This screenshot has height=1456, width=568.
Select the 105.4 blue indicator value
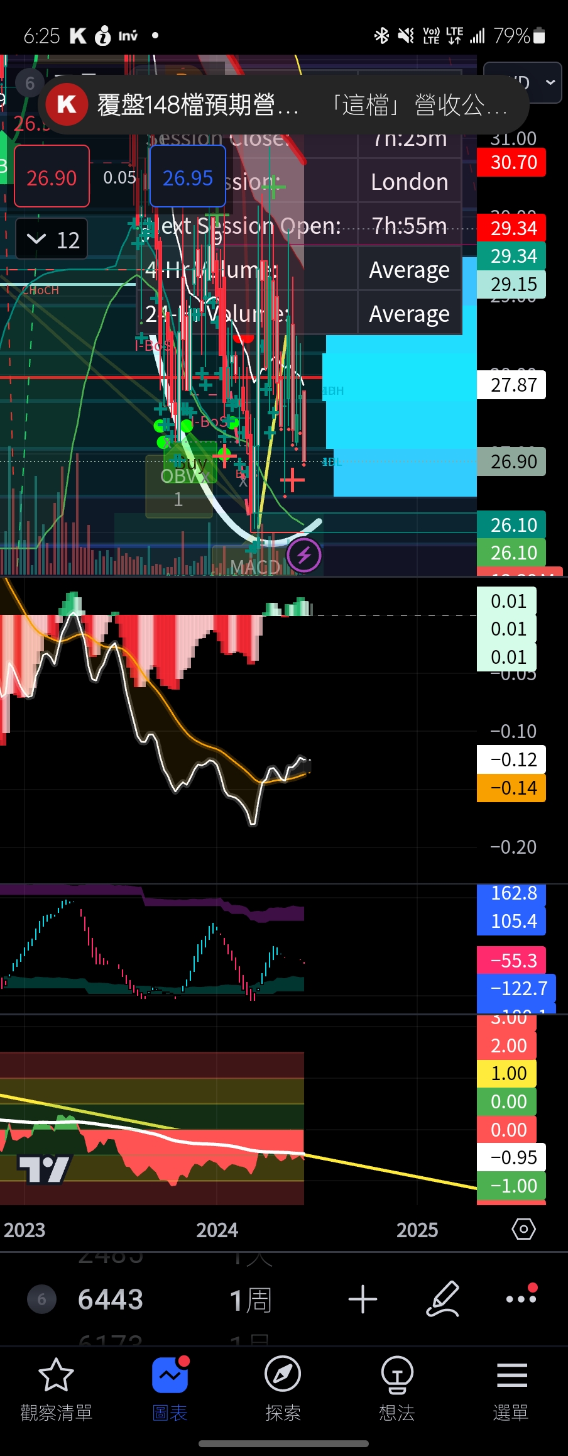(511, 921)
